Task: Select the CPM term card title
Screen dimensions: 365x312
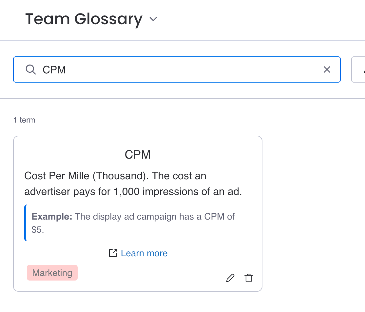Action: point(138,154)
